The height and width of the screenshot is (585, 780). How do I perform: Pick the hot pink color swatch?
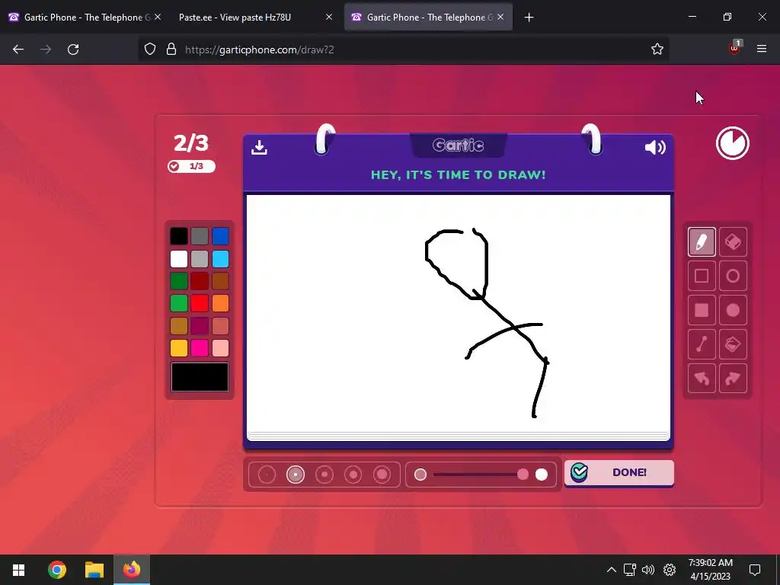click(x=200, y=347)
